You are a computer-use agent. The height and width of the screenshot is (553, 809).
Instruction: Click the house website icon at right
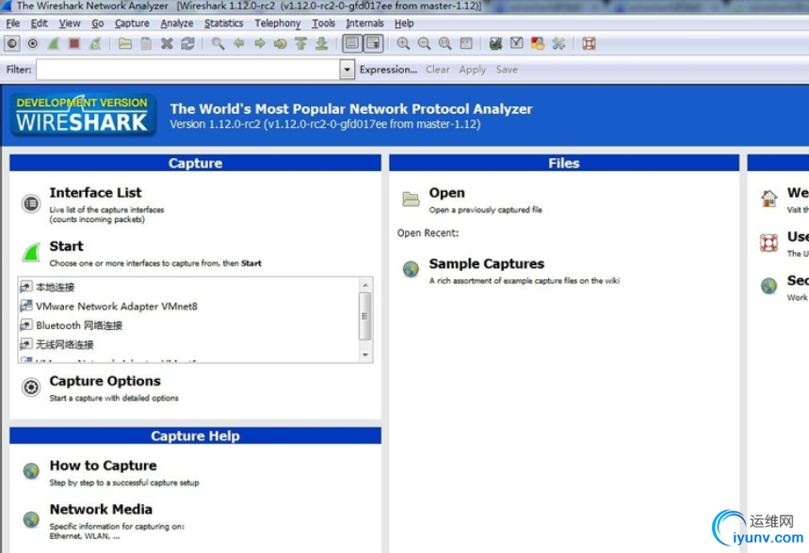coord(769,198)
